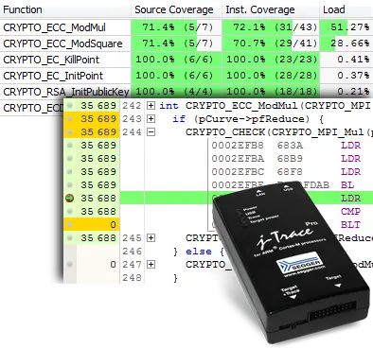Click the 100.0% (23/23) coverage cell
Screen dimensions: 373x348
tap(271, 60)
